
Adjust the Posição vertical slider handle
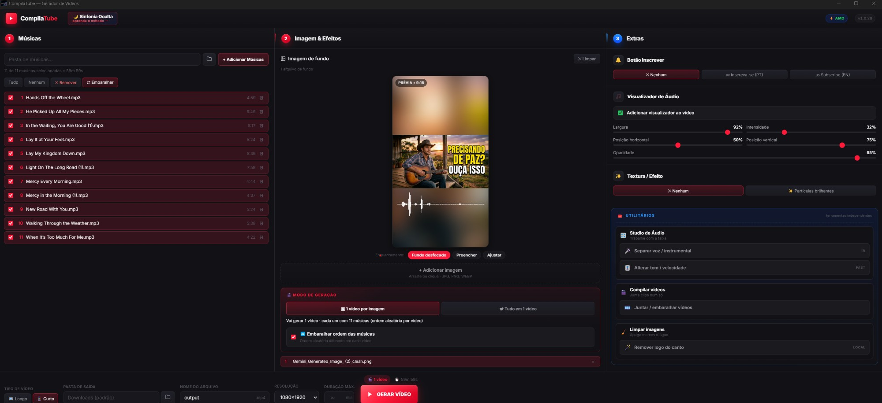(842, 145)
